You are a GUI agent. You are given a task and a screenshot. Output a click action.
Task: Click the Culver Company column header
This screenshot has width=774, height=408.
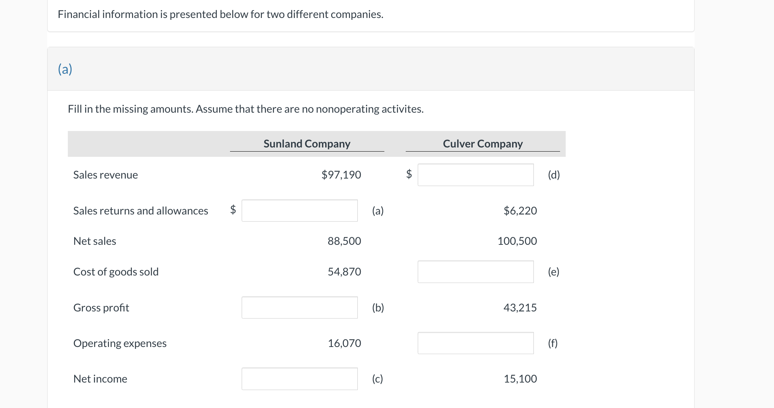click(483, 144)
